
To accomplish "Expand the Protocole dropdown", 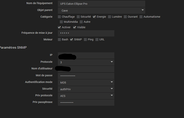I will click(x=86, y=62).
